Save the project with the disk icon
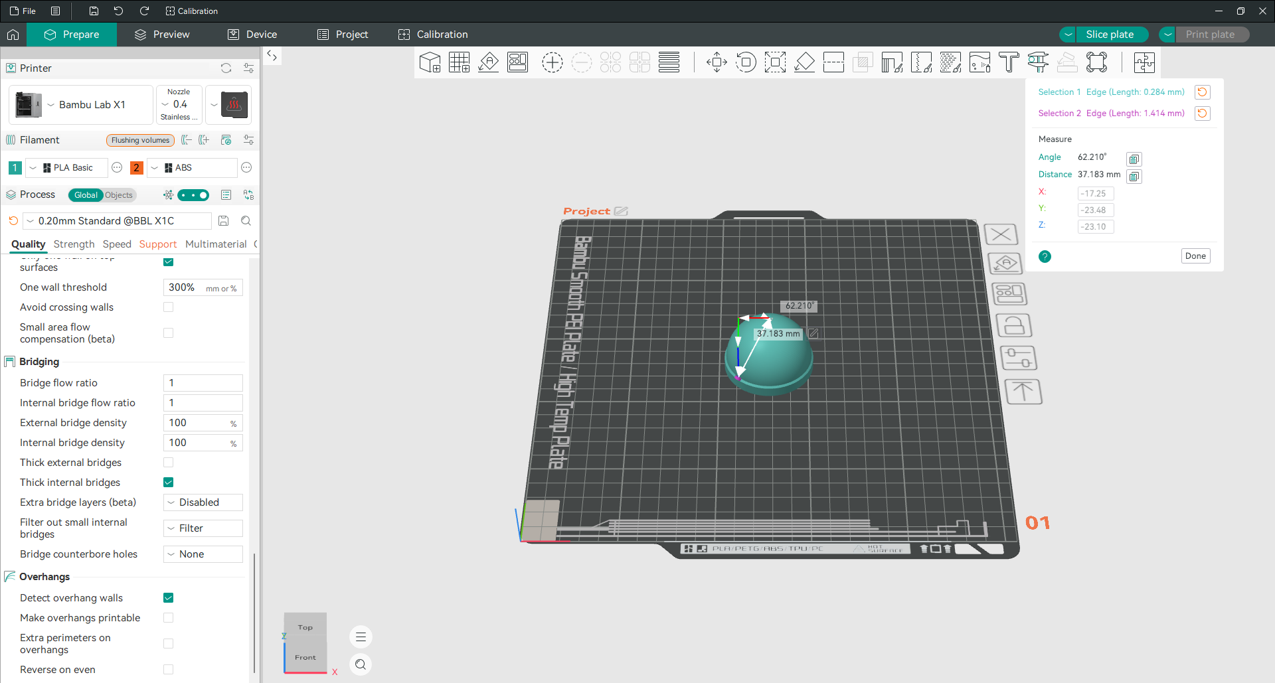 (94, 11)
